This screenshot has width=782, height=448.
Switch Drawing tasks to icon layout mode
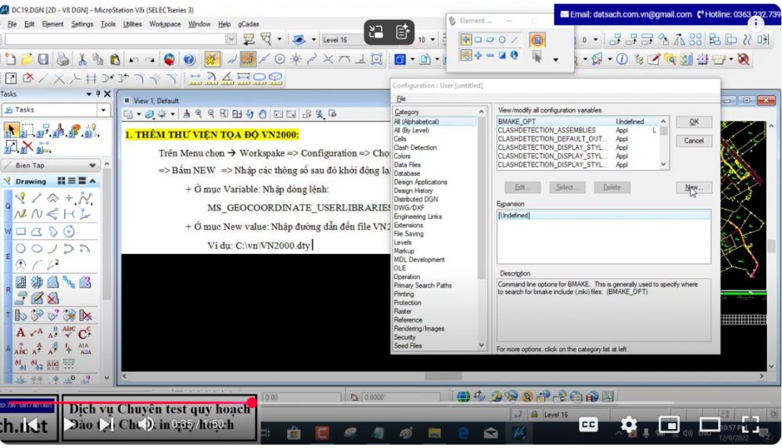tap(61, 181)
